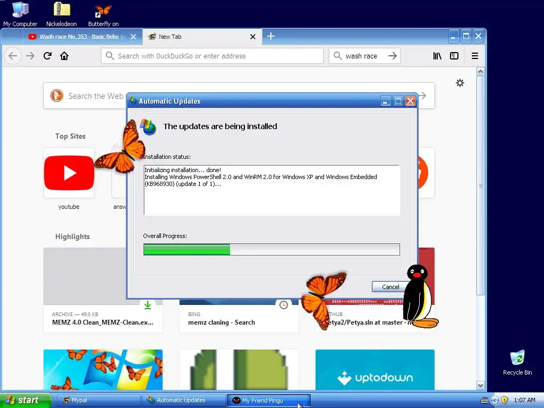544x408 pixels.
Task: Click the browser vertical scrollbar thumb
Action: point(480,185)
